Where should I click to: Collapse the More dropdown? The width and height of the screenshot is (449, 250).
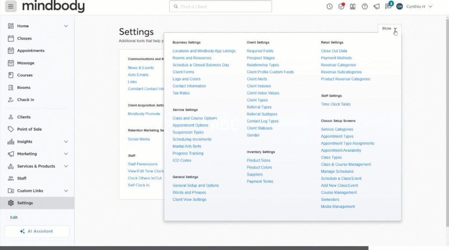389,28
